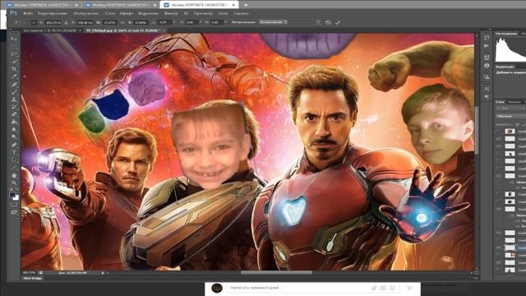Click the reference point locator in options bar
Screen dimensions: 526x296
coord(35,22)
